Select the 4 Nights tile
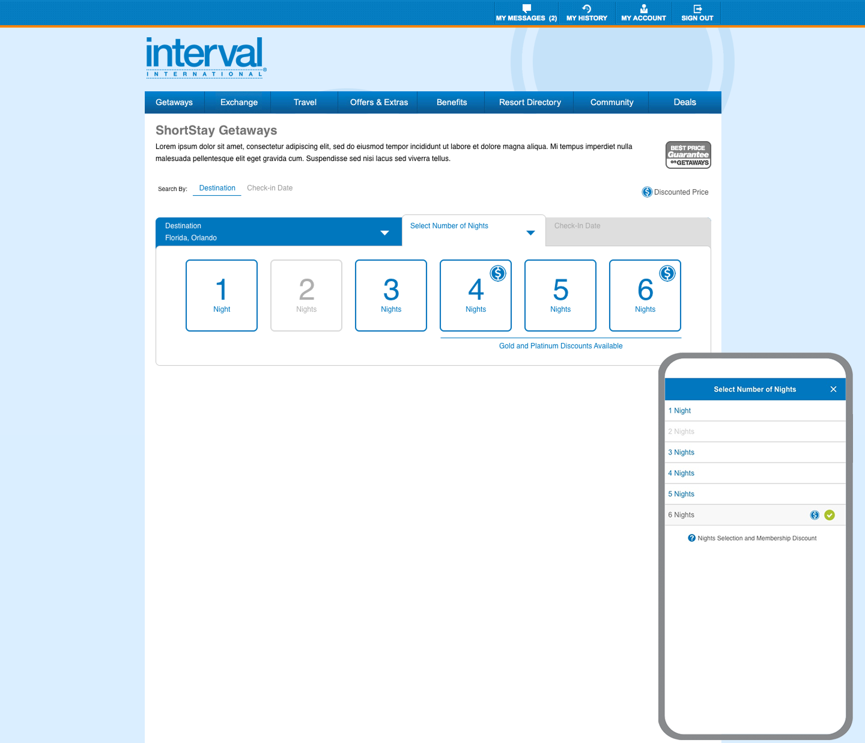 (475, 296)
